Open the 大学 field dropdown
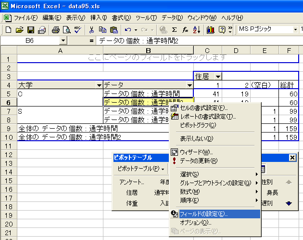303x240 pixels. coord(99,85)
